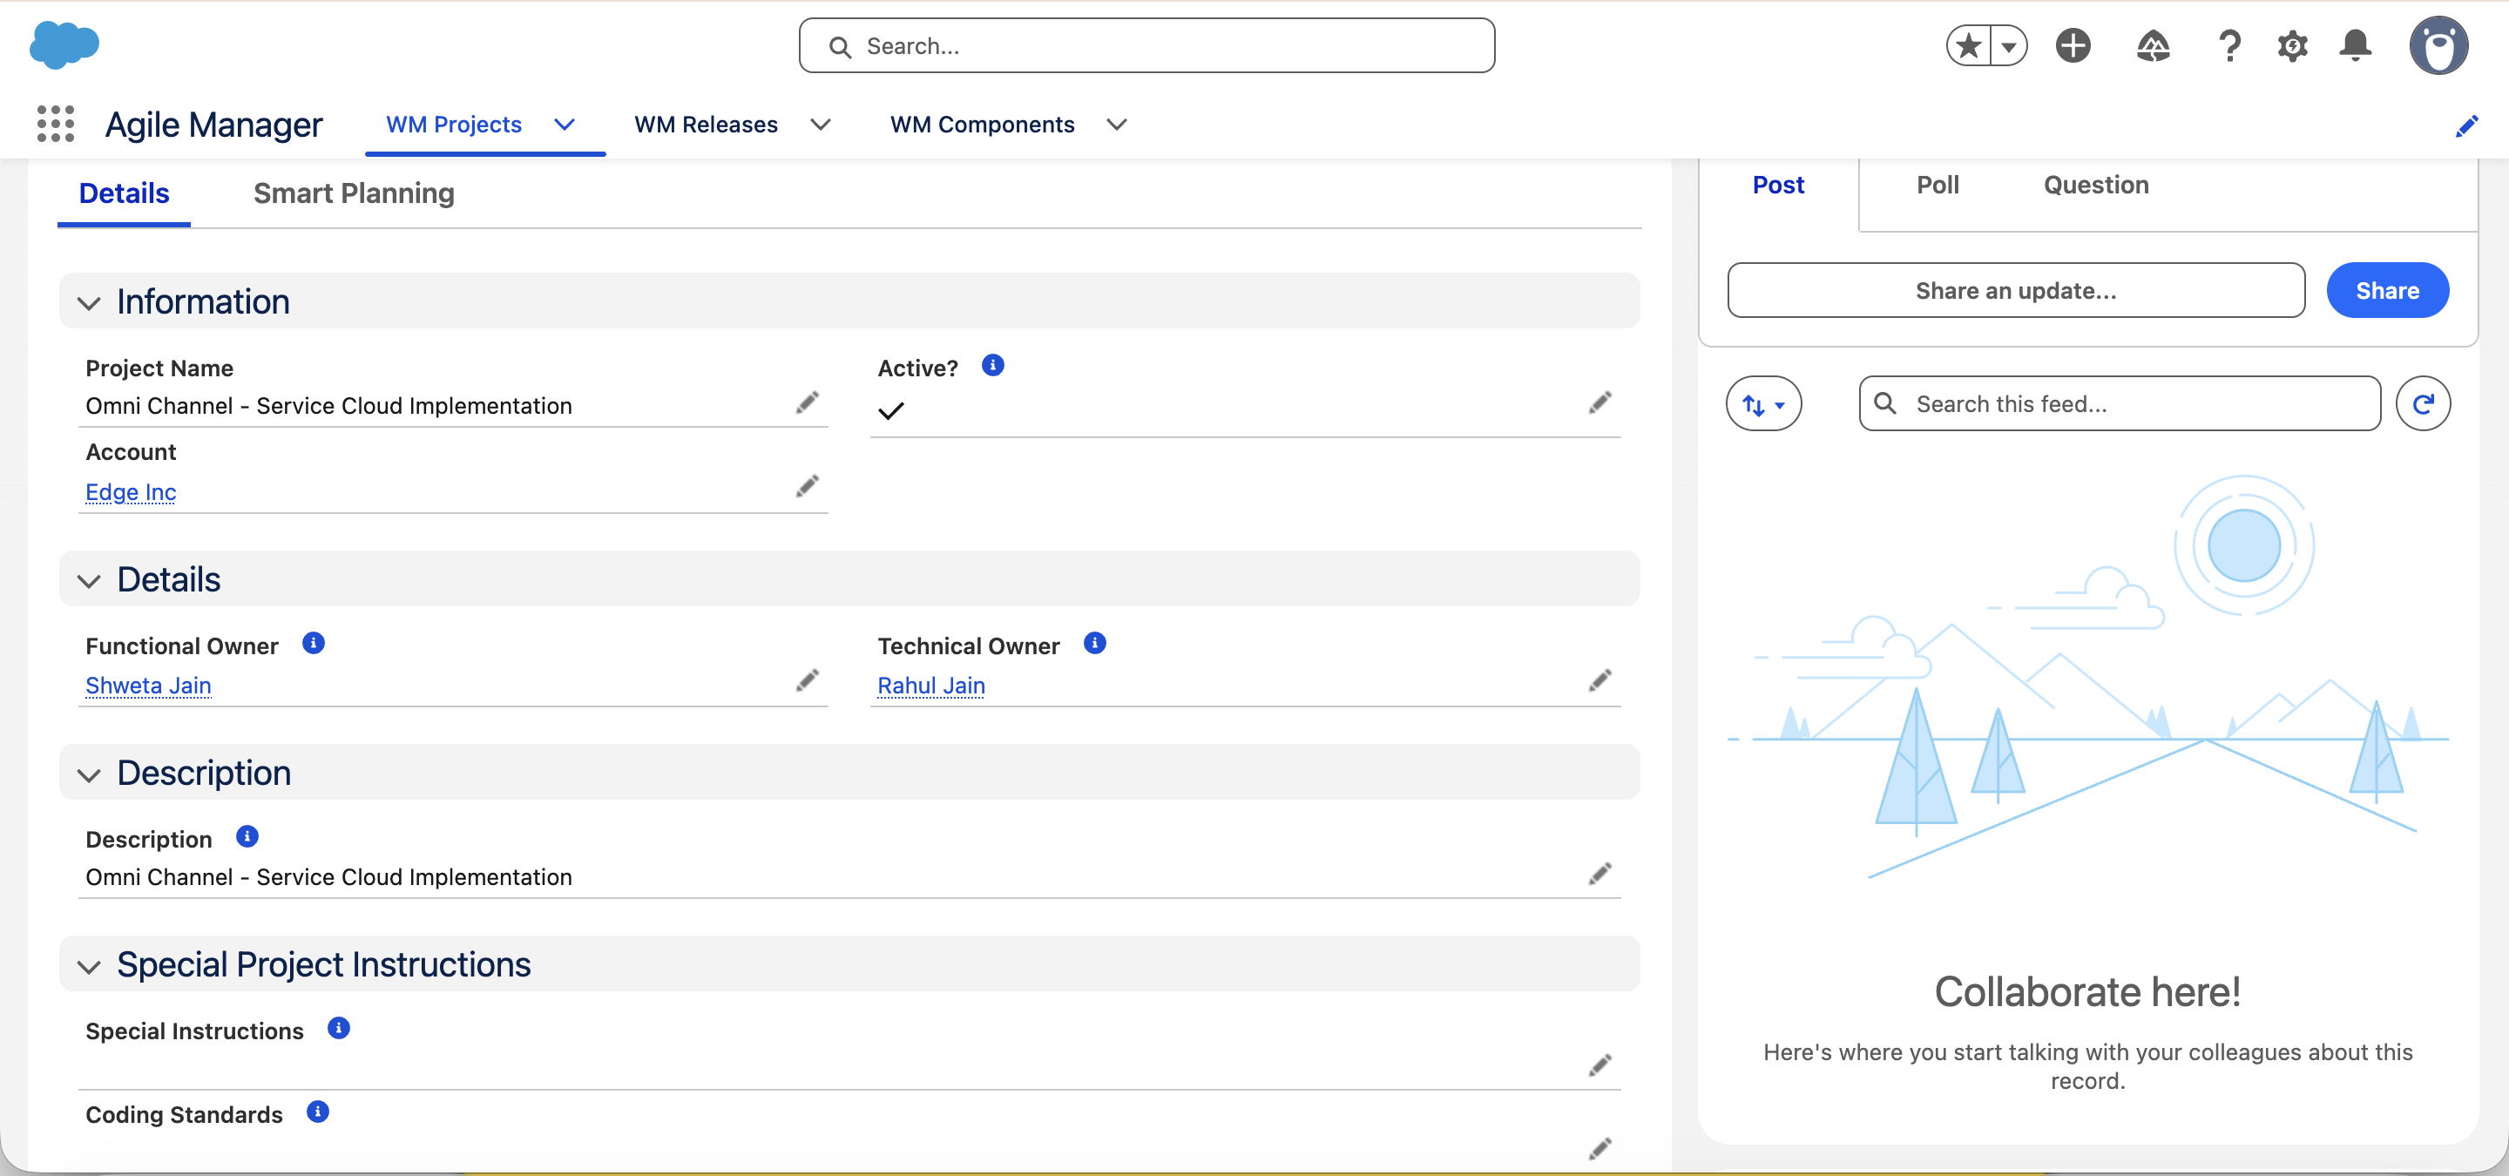Image resolution: width=2509 pixels, height=1176 pixels.
Task: Show help info for Functional Owner
Action: 313,644
